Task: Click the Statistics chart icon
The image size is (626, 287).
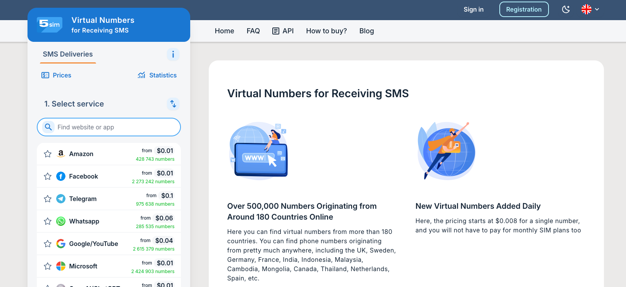Action: pos(141,75)
